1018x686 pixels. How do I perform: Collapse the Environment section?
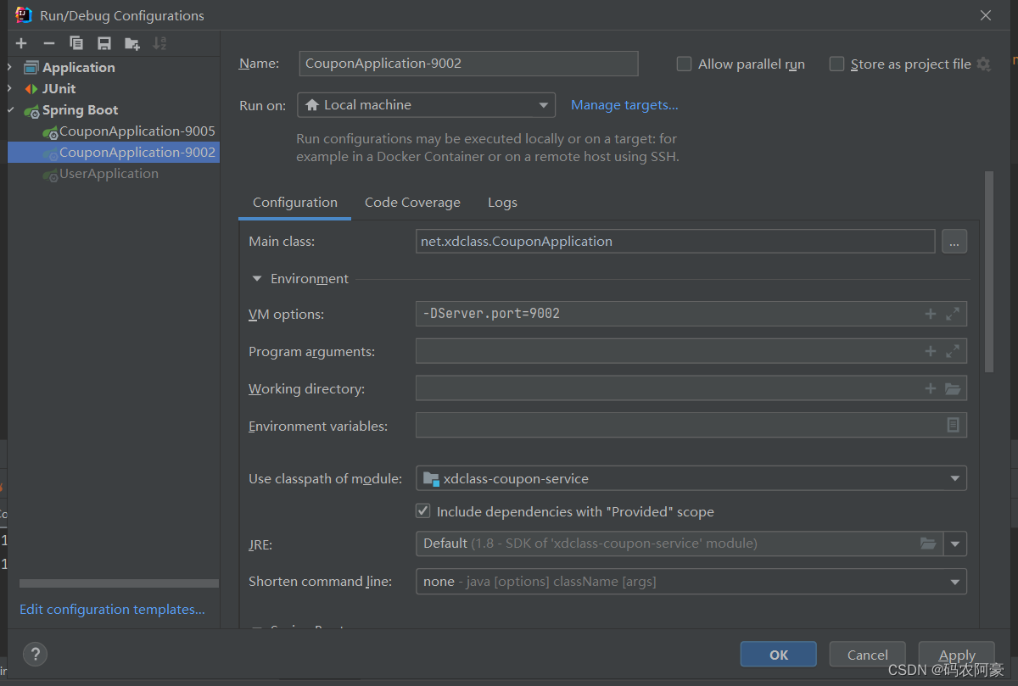(x=257, y=278)
